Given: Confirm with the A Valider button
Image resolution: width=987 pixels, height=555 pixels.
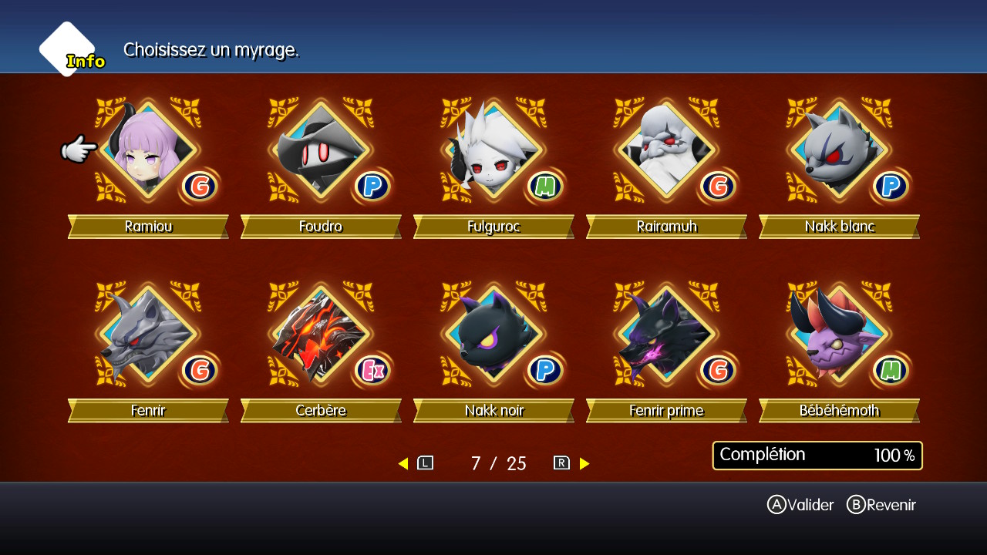Looking at the screenshot, I should click(800, 505).
